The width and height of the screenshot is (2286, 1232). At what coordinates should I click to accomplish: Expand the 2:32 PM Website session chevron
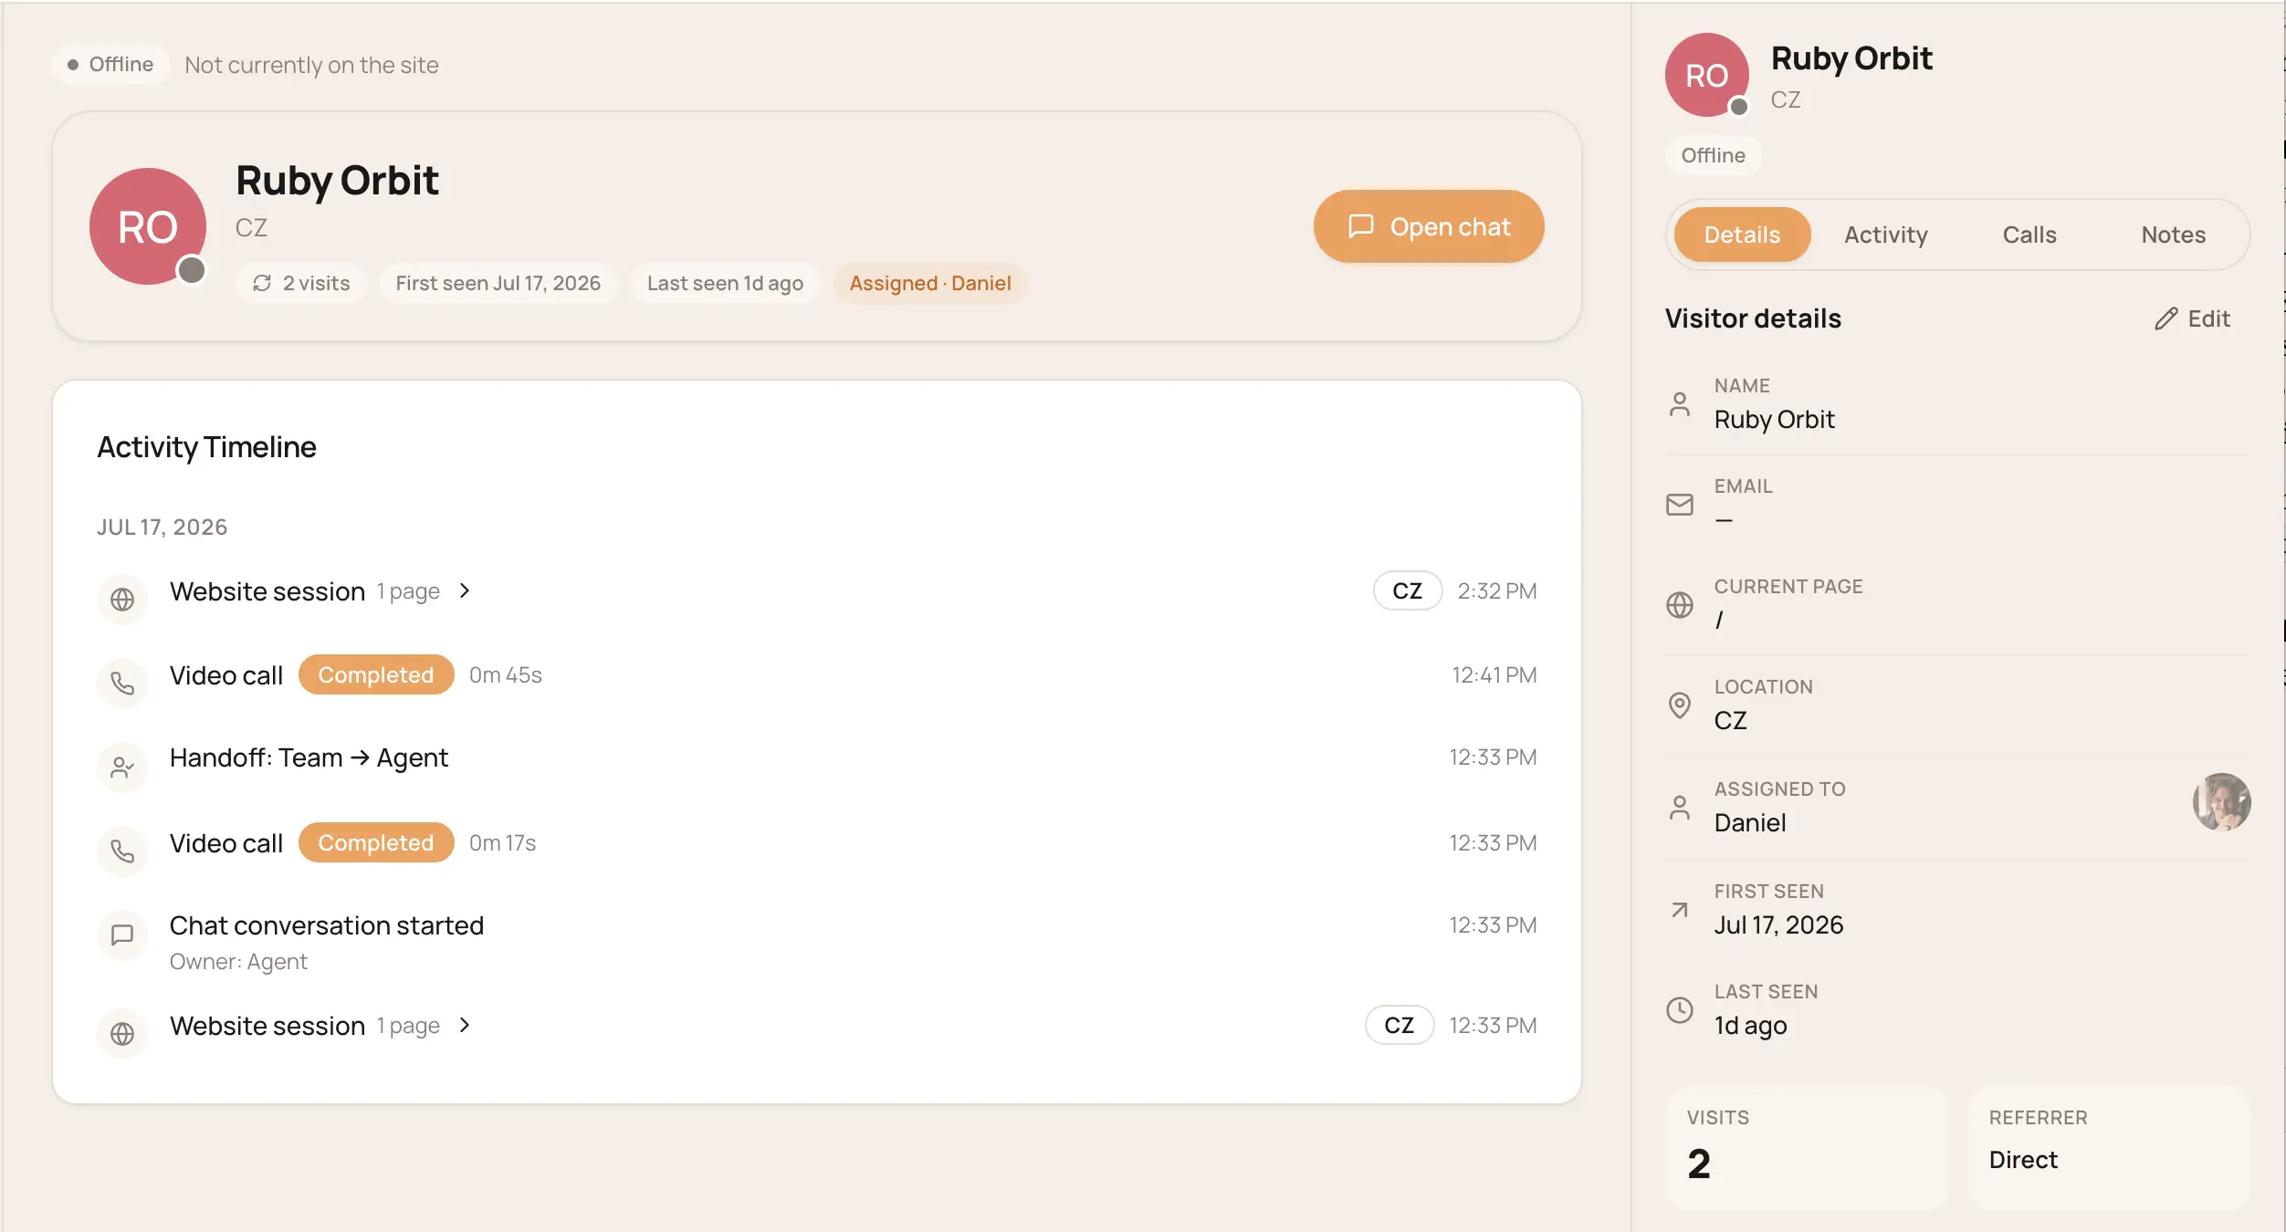465,590
